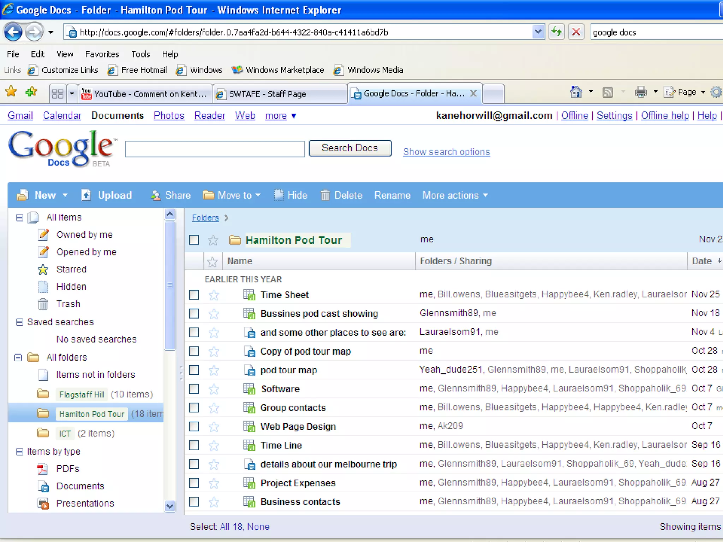
Task: Stop loading with red X icon
Action: 576,32
